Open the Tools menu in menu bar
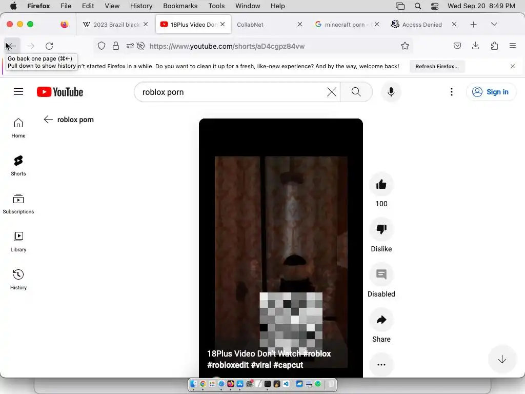This screenshot has width=525, height=394. (216, 6)
